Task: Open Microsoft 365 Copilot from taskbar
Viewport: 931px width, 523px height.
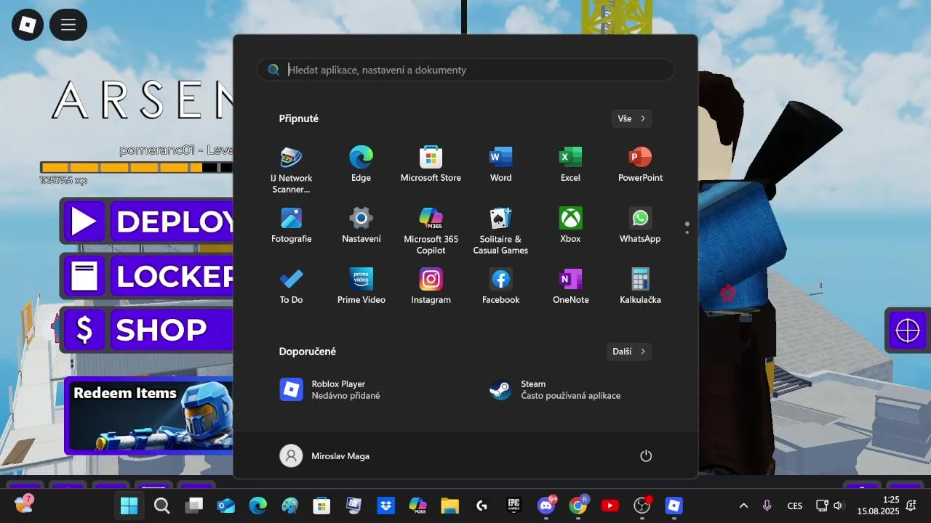Action: 417,506
